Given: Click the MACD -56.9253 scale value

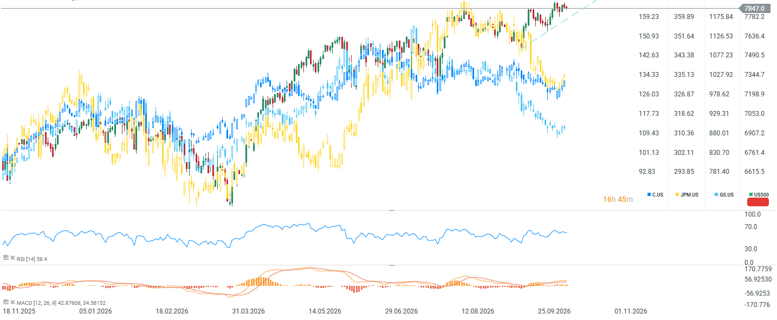Looking at the screenshot, I should coord(758,293).
